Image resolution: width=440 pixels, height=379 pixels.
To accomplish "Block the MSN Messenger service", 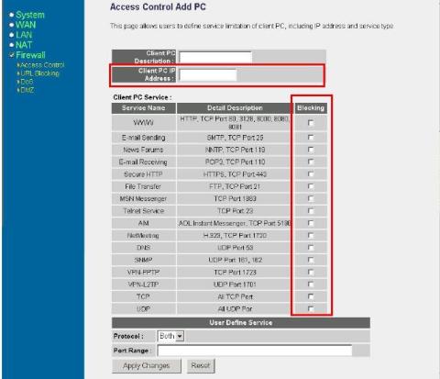I will [311, 198].
